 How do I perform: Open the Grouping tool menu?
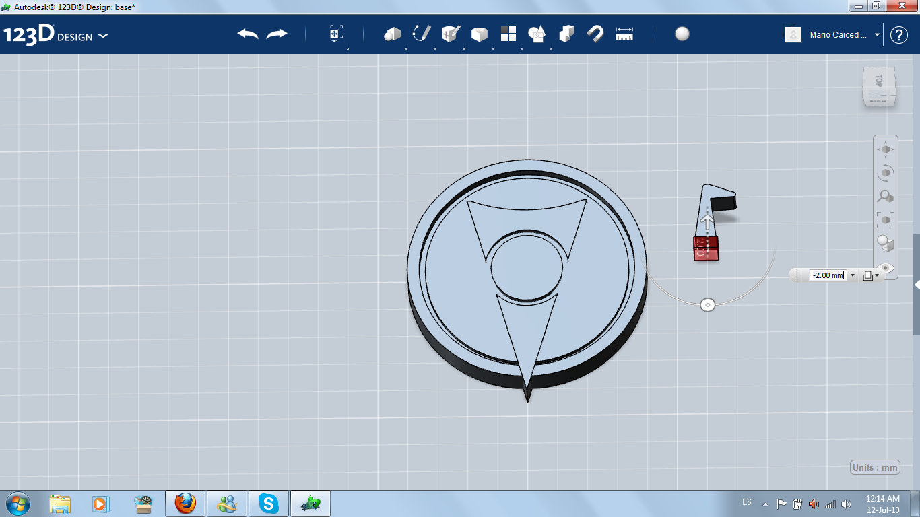[x=537, y=34]
